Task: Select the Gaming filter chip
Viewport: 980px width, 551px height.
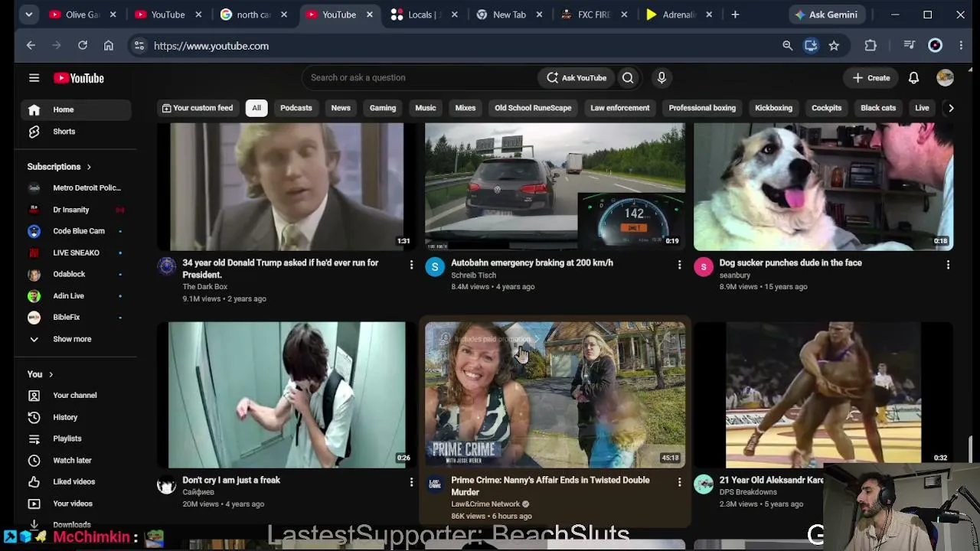Action: (383, 108)
